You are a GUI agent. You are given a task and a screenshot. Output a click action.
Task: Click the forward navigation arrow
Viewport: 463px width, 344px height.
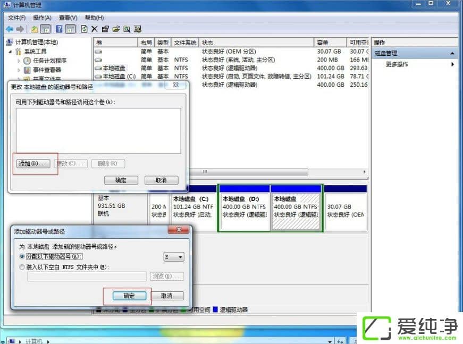[x=21, y=29]
